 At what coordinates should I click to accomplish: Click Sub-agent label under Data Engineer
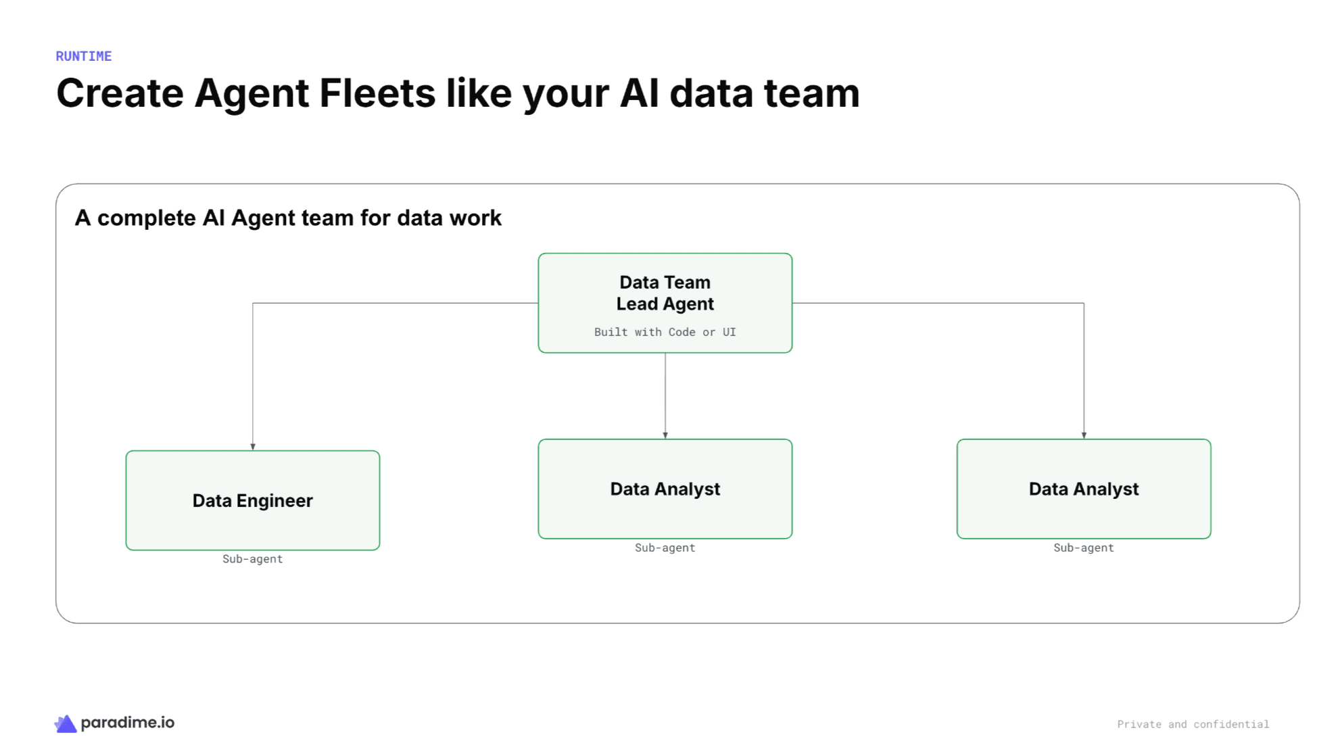pos(253,559)
